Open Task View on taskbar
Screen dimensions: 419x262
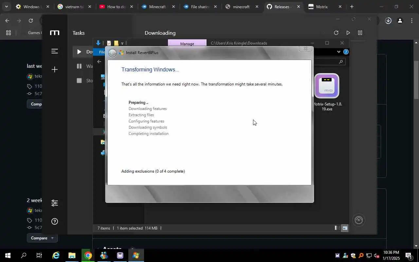(x=39, y=255)
